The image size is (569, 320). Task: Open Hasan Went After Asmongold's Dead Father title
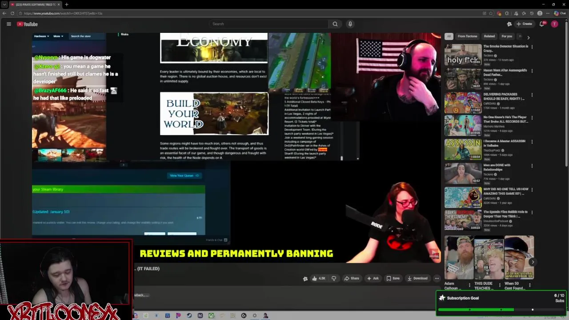[505, 72]
